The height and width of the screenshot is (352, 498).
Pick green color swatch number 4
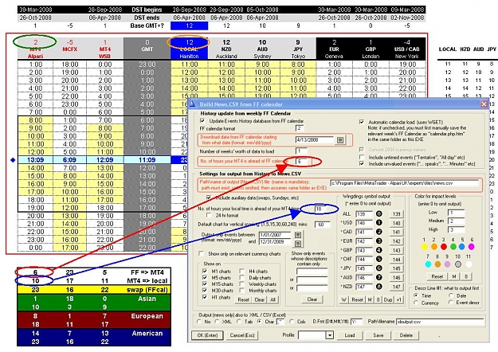(453, 247)
